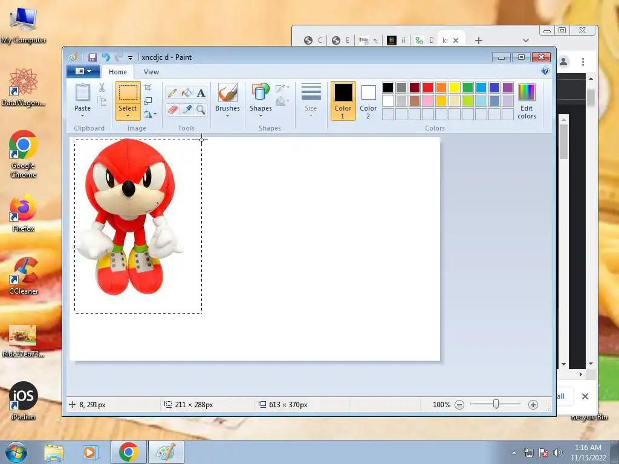Open Google Chrome desktop shortcut
The image size is (619, 464).
click(x=24, y=154)
